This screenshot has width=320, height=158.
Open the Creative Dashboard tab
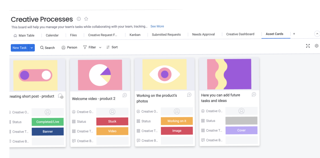tap(240, 34)
